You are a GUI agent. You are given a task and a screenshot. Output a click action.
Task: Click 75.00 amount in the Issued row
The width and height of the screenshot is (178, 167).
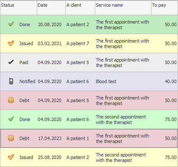(x=171, y=157)
